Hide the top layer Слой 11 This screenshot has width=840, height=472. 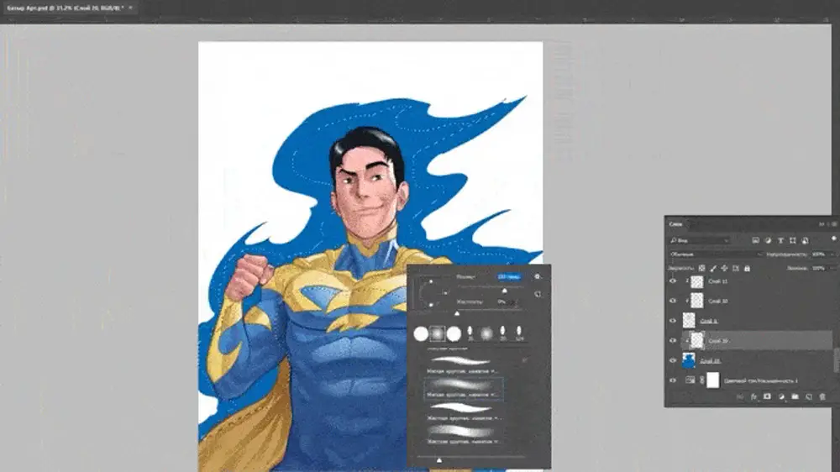(673, 281)
